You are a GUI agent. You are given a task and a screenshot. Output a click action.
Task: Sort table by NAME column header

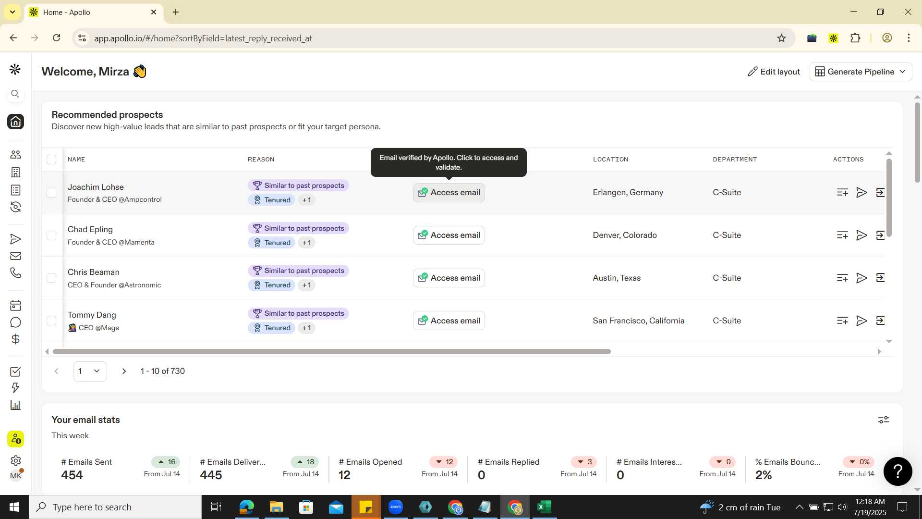point(76,159)
